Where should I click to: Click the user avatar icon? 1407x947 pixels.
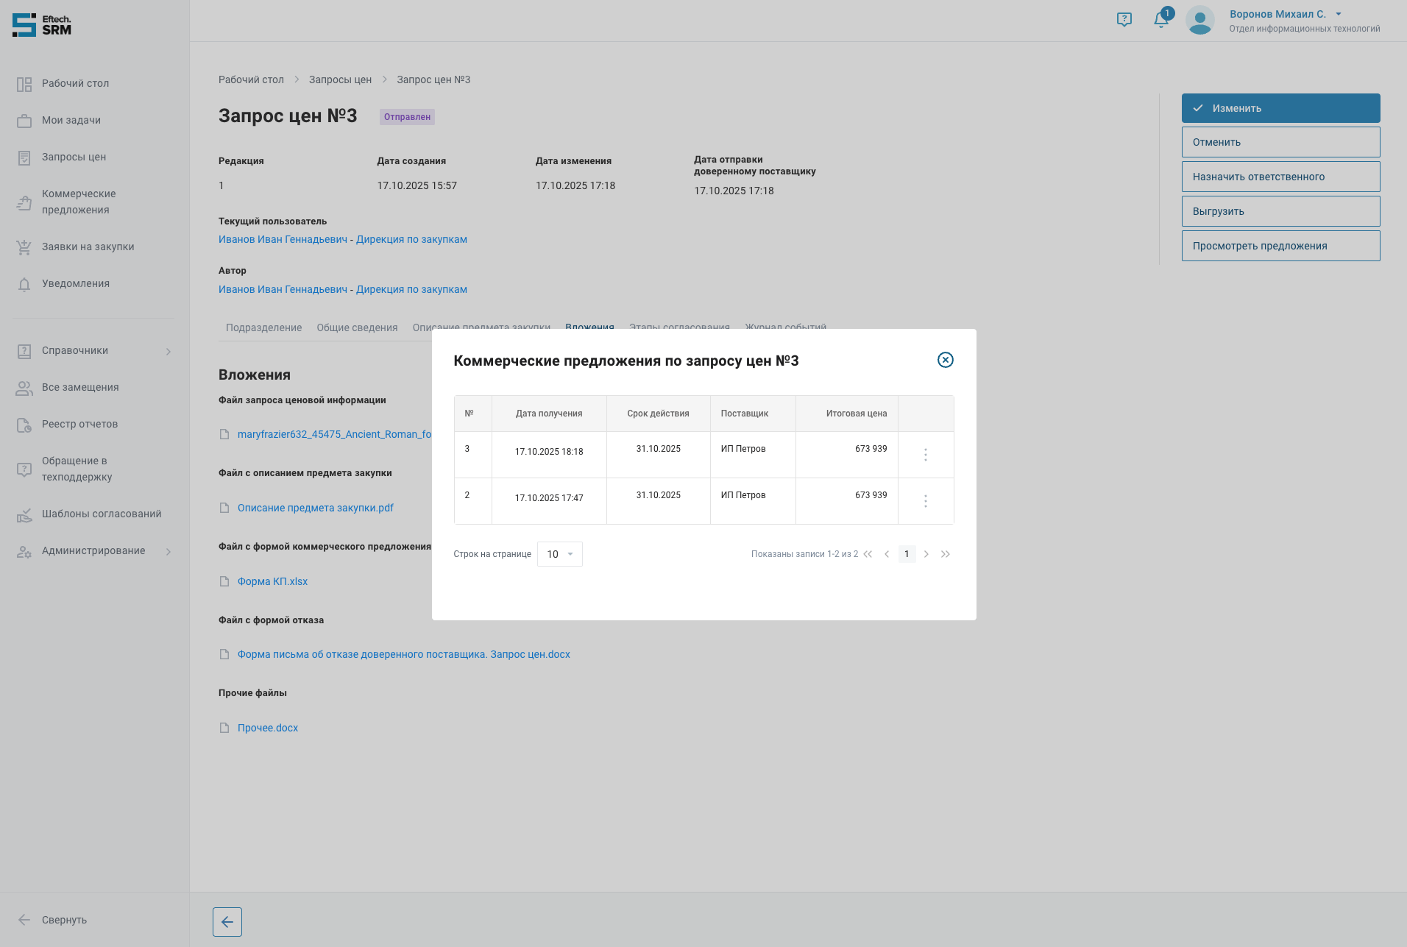pyautogui.click(x=1199, y=20)
